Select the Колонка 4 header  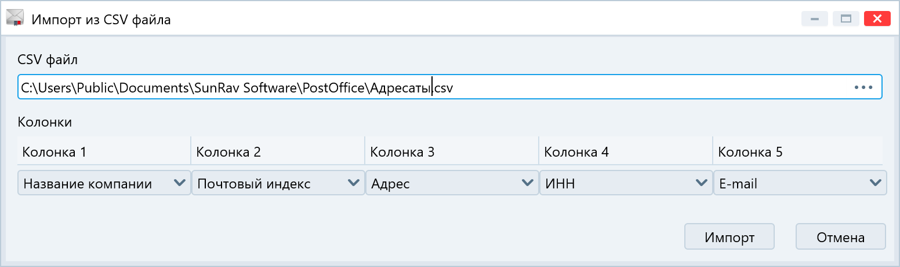(x=626, y=152)
